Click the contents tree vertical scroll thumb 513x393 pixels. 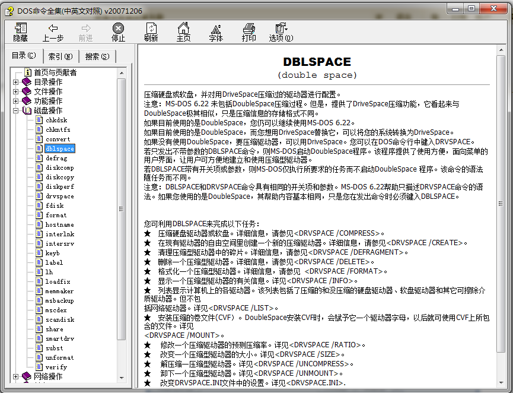pyautogui.click(x=122, y=209)
